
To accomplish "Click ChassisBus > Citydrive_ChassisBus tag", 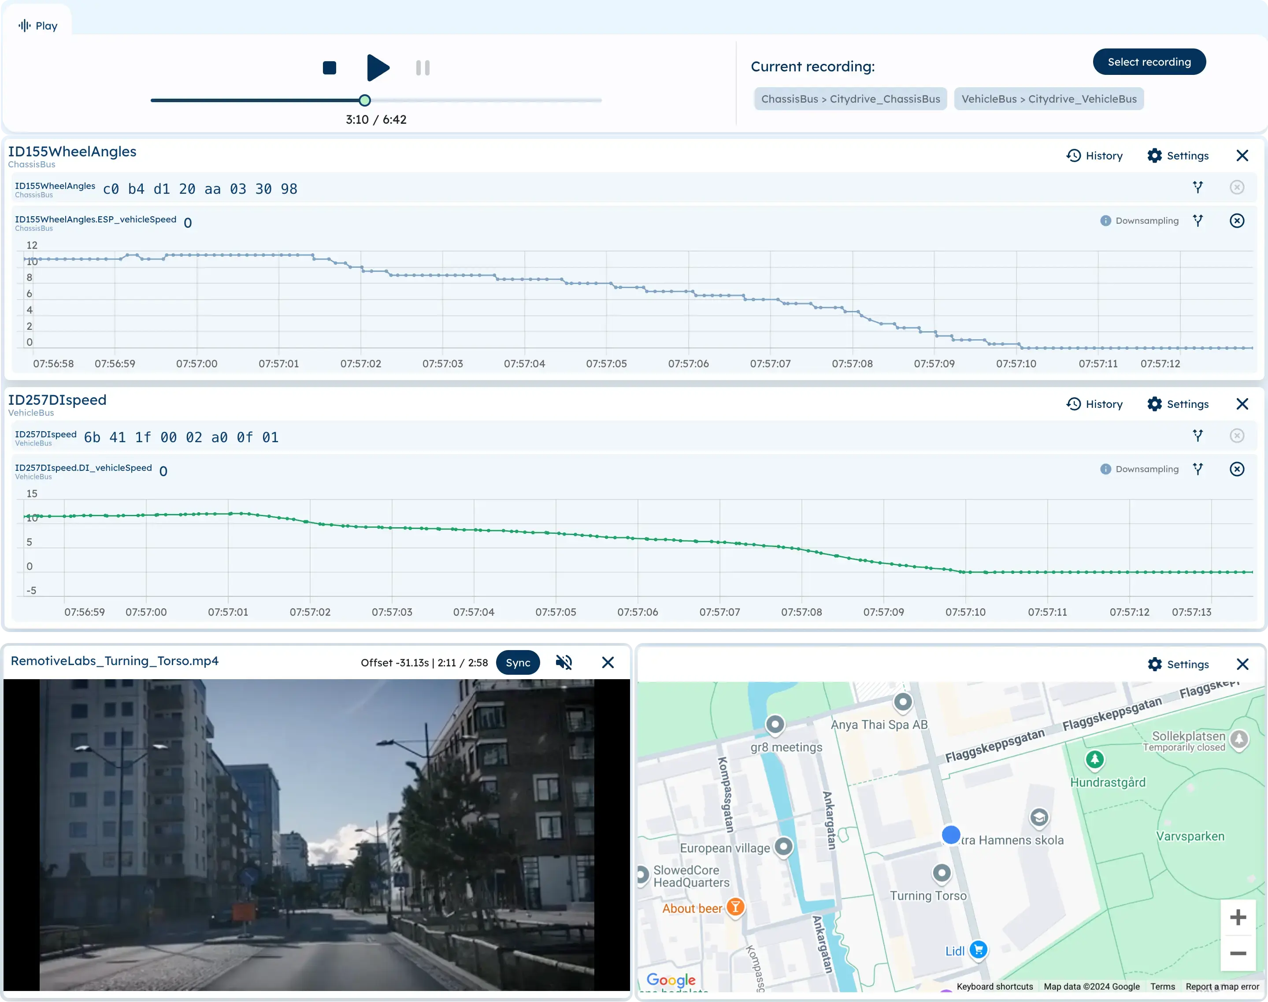I will (850, 99).
